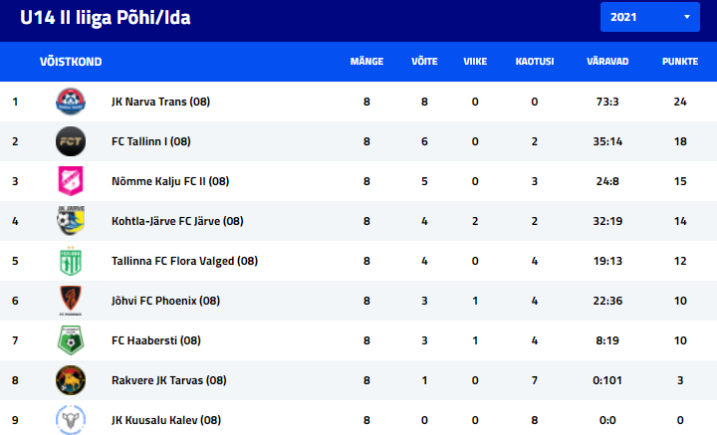Click the Jõhvi FC Phoenix logo

pyautogui.click(x=71, y=301)
